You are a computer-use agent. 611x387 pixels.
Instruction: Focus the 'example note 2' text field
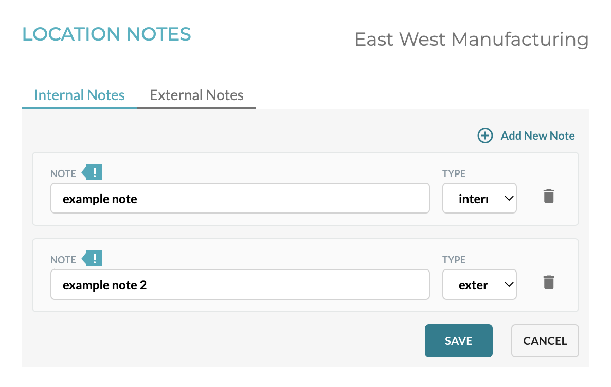240,285
